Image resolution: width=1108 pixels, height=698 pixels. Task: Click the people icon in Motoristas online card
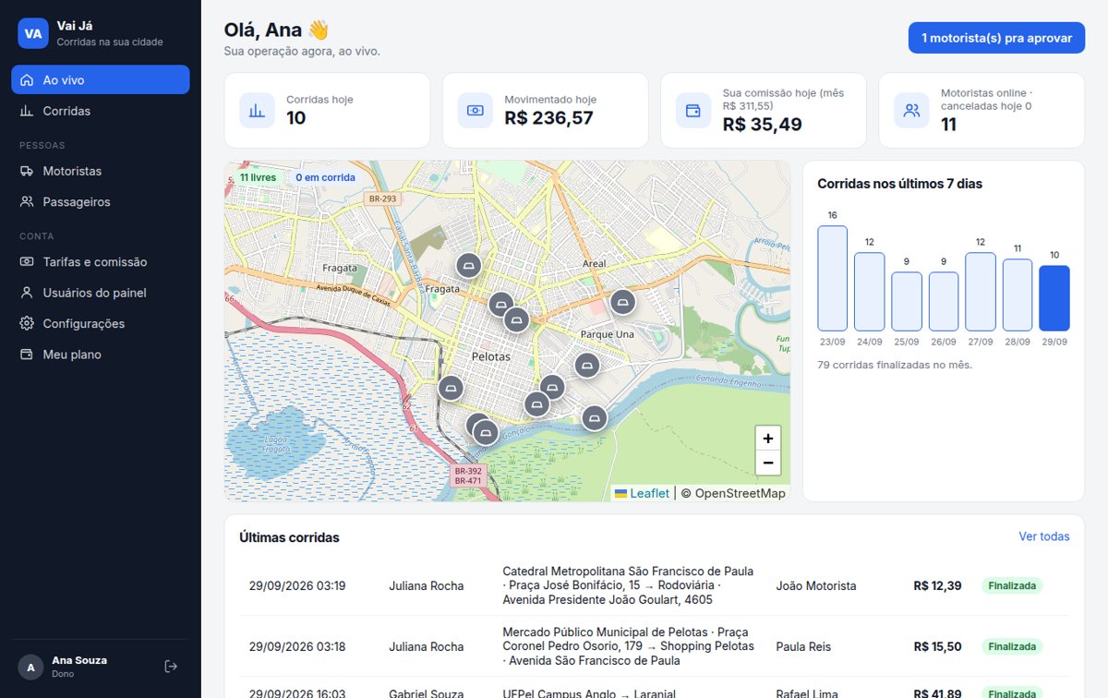click(x=911, y=111)
